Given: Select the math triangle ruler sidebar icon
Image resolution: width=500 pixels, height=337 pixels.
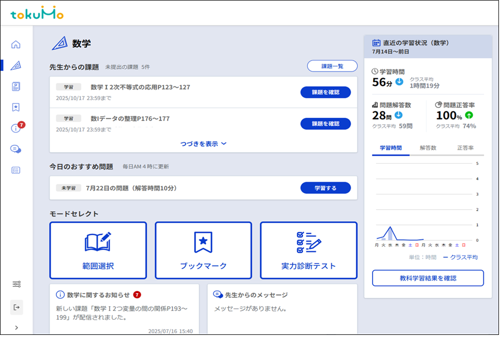Looking at the screenshot, I should [16, 65].
